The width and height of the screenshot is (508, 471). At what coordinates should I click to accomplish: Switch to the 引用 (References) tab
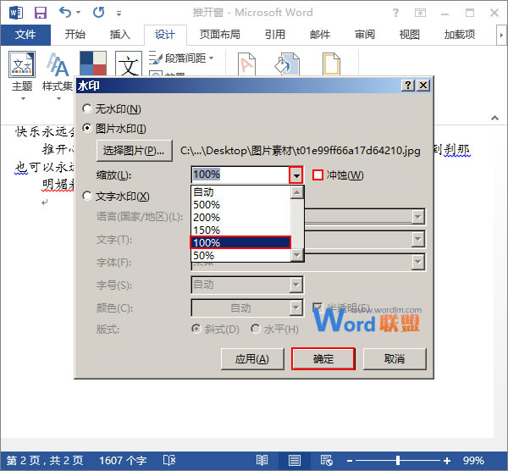pyautogui.click(x=274, y=35)
